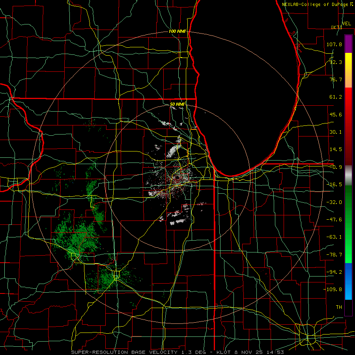
Task: Click the Super-Resolution Base Velocity caption
Action: coord(177,352)
